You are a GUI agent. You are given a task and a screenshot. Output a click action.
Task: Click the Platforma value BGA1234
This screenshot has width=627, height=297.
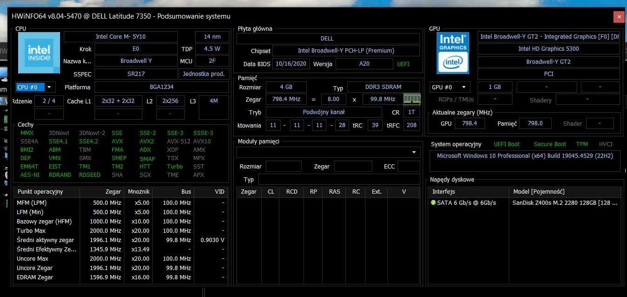tap(162, 87)
